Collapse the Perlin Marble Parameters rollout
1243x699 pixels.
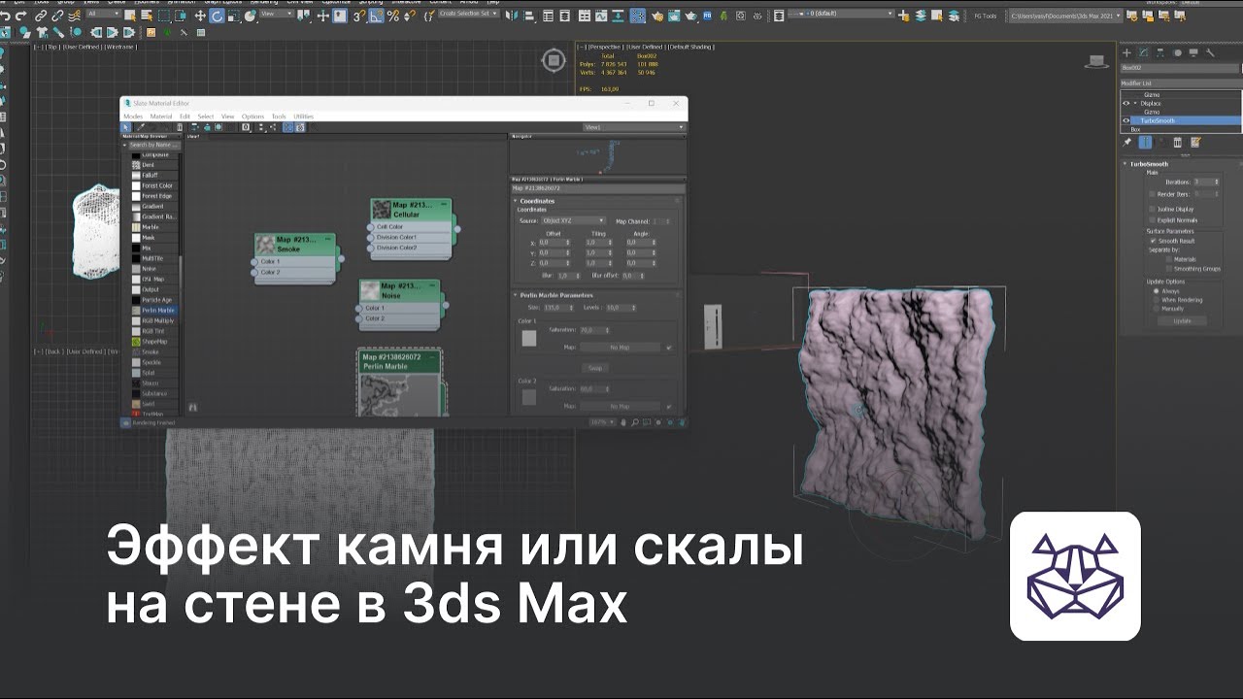(515, 295)
